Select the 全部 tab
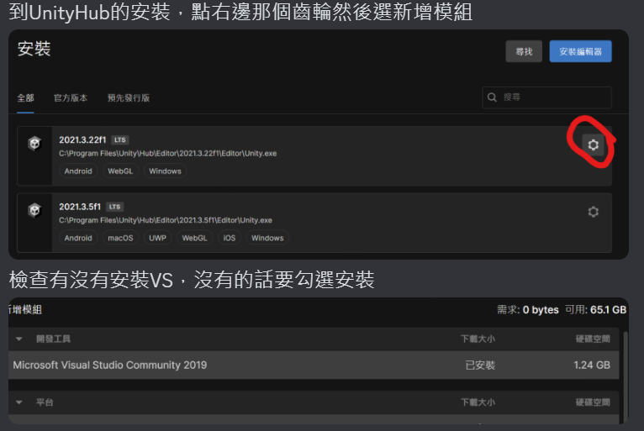 coord(25,98)
